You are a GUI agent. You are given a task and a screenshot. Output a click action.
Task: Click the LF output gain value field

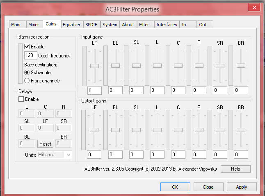click(x=94, y=155)
